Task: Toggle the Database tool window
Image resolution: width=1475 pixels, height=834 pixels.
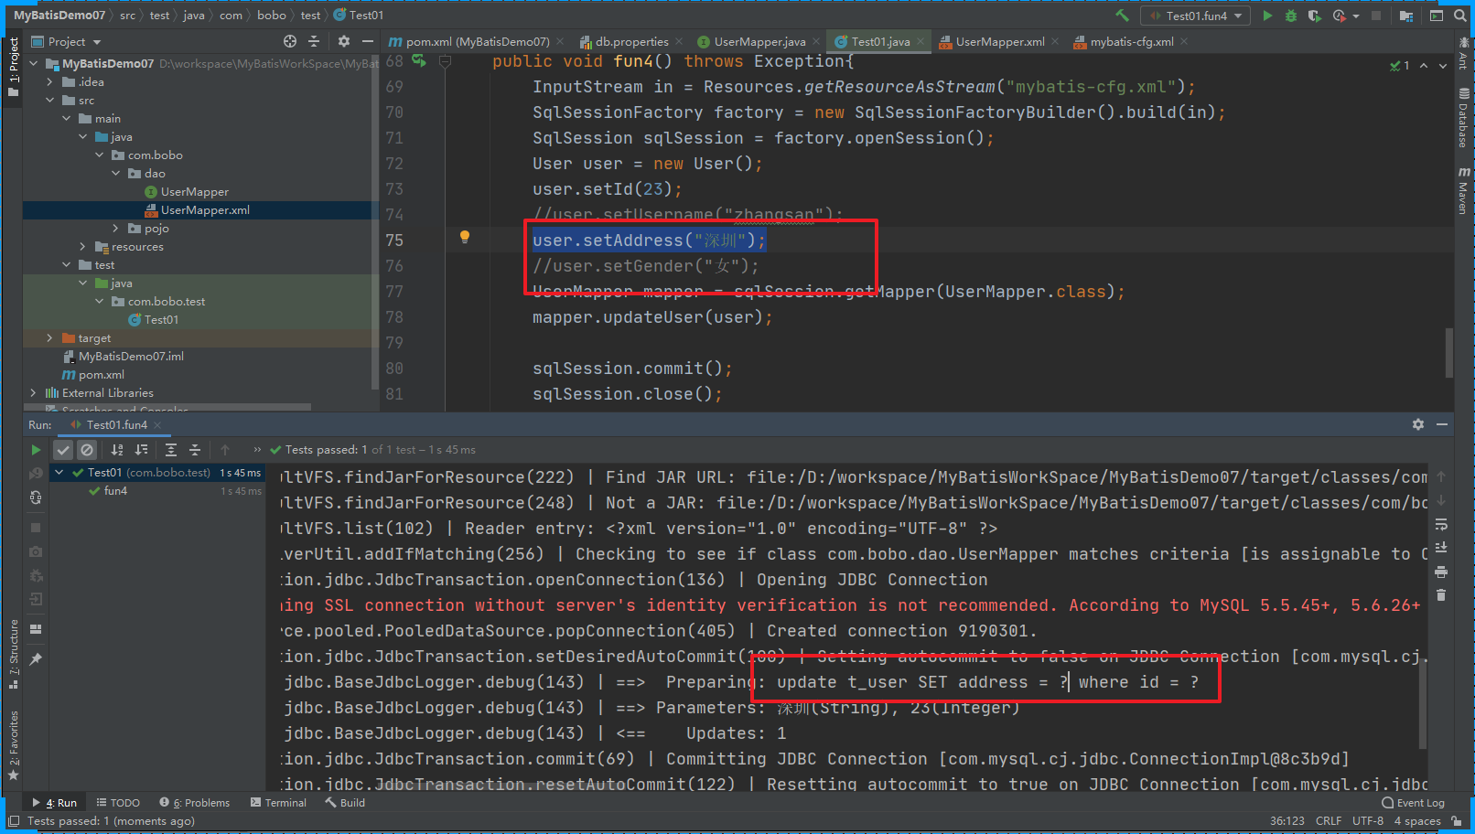Action: tap(1463, 117)
